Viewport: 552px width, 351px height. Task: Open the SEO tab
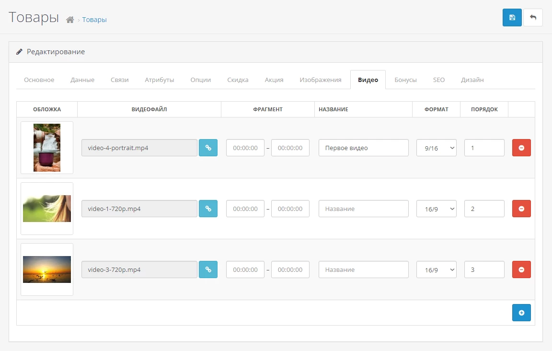point(438,80)
